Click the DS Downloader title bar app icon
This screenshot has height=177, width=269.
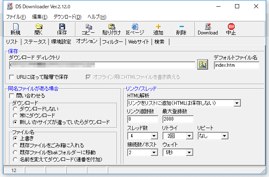click(x=10, y=7)
